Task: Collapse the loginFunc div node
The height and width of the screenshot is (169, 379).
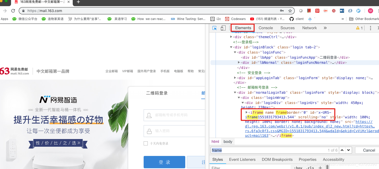Action: pyautogui.click(x=235, y=52)
